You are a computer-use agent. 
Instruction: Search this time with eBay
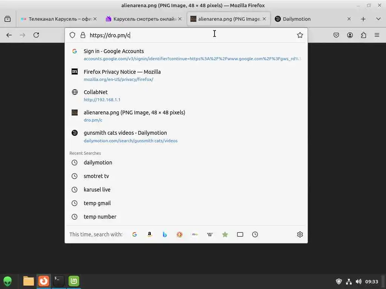(195, 234)
